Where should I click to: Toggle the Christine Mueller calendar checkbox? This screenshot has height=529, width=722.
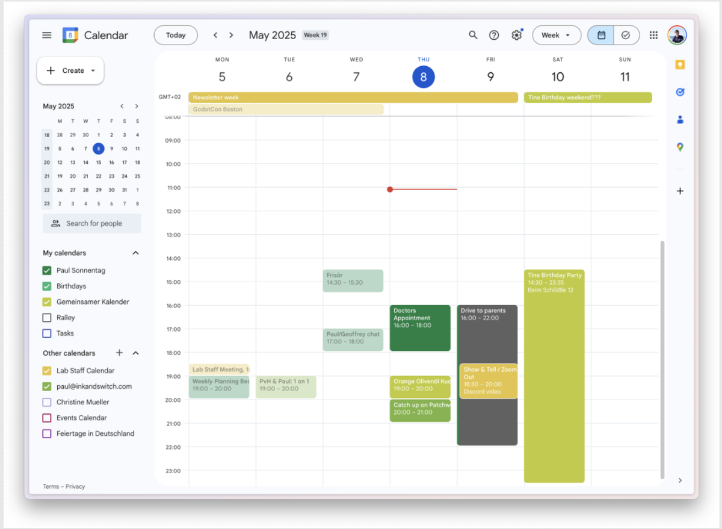[47, 402]
